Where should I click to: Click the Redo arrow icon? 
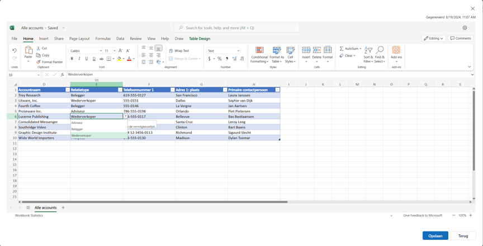click(15, 58)
